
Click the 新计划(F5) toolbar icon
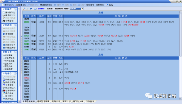3,5
